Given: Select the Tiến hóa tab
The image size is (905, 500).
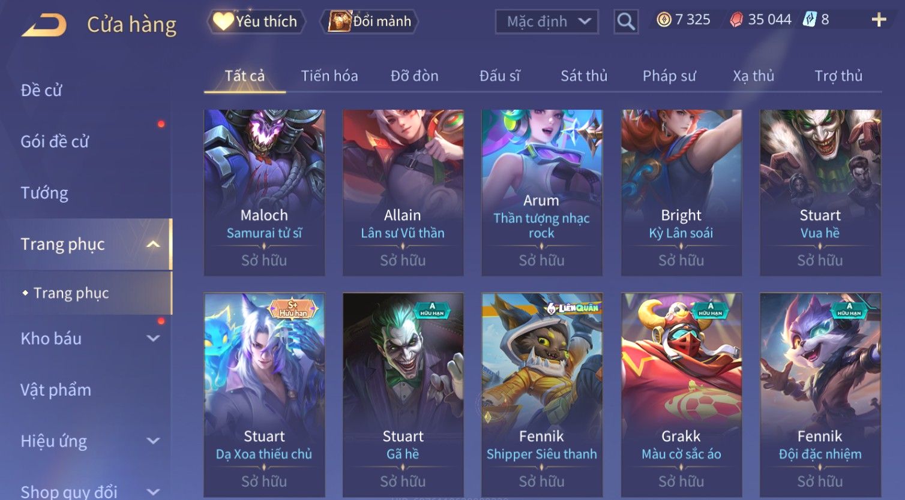Looking at the screenshot, I should coord(329,76).
